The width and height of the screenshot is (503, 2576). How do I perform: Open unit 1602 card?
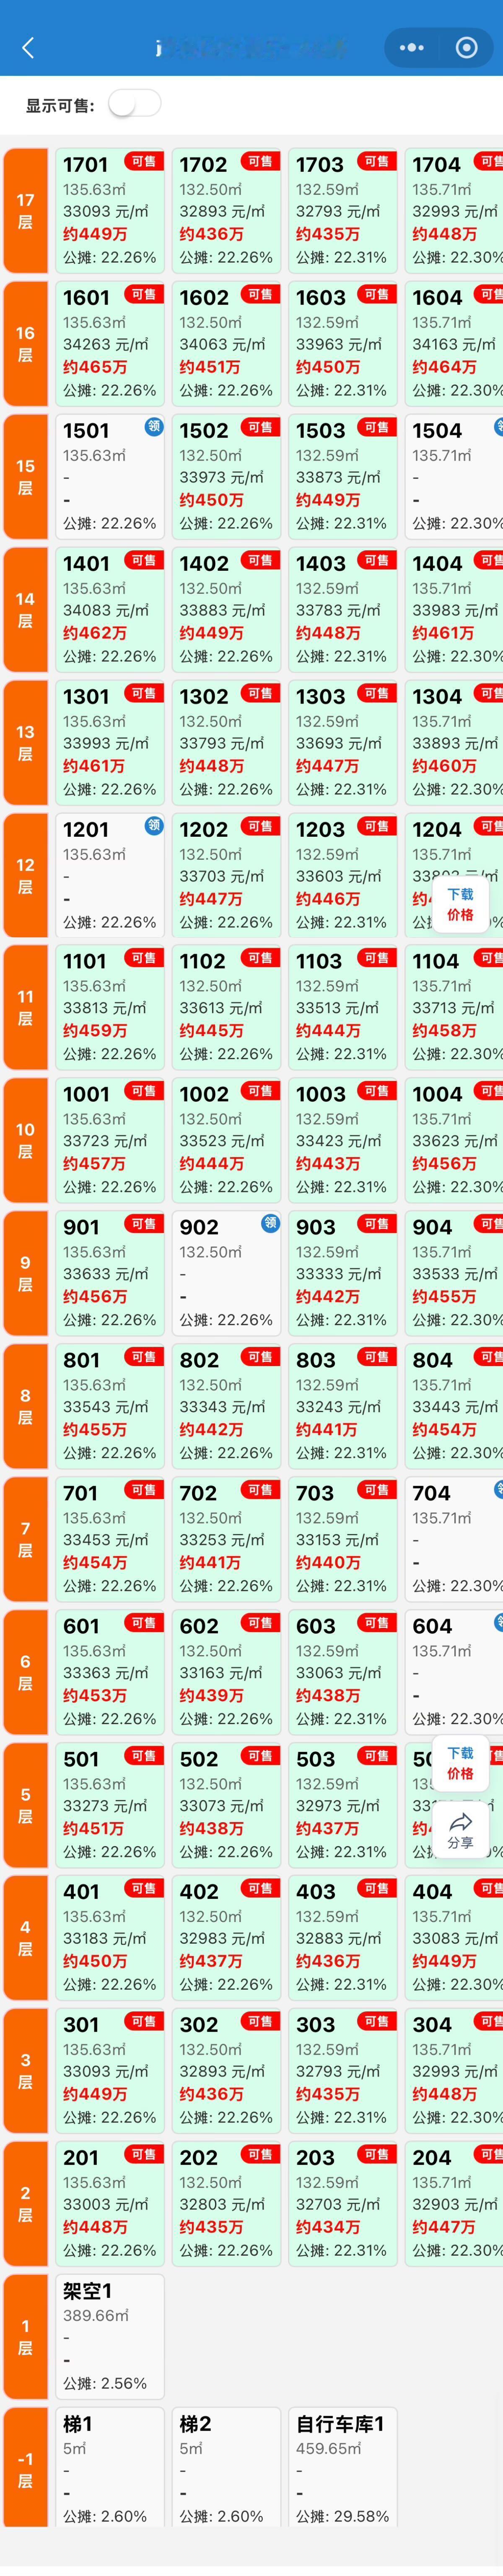[226, 344]
